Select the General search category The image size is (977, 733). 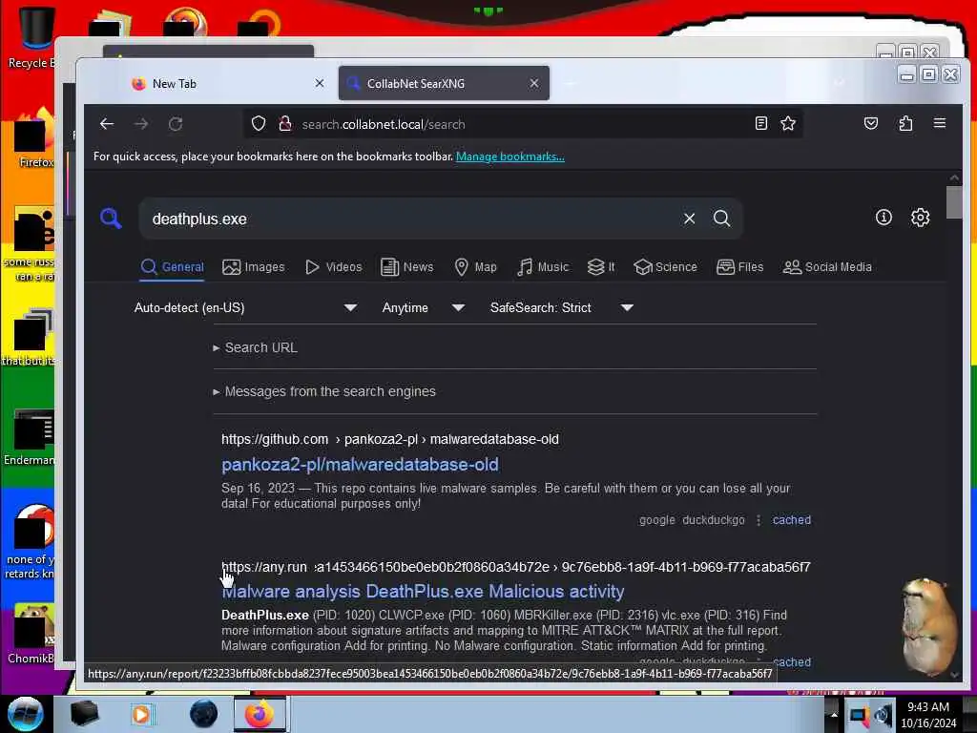tap(173, 267)
